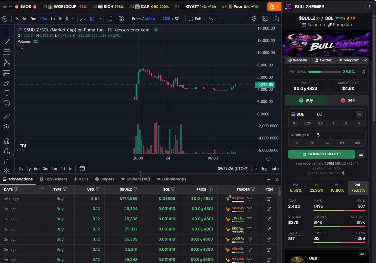Image resolution: width=376 pixels, height=263 pixels.
Task: Expand the timeframe interval dropdown arrow
Action: coord(73,19)
